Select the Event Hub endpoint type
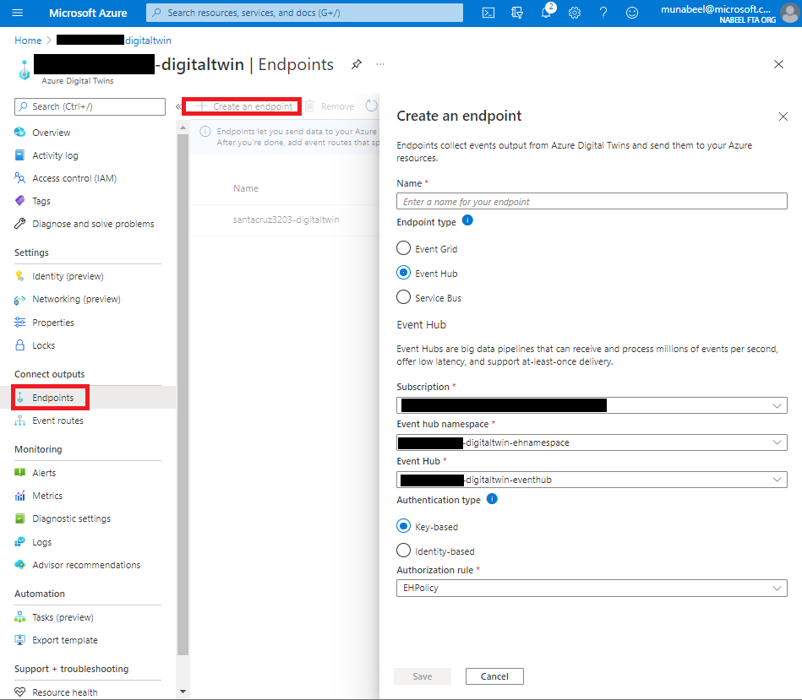This screenshot has height=700, width=802. 404,273
